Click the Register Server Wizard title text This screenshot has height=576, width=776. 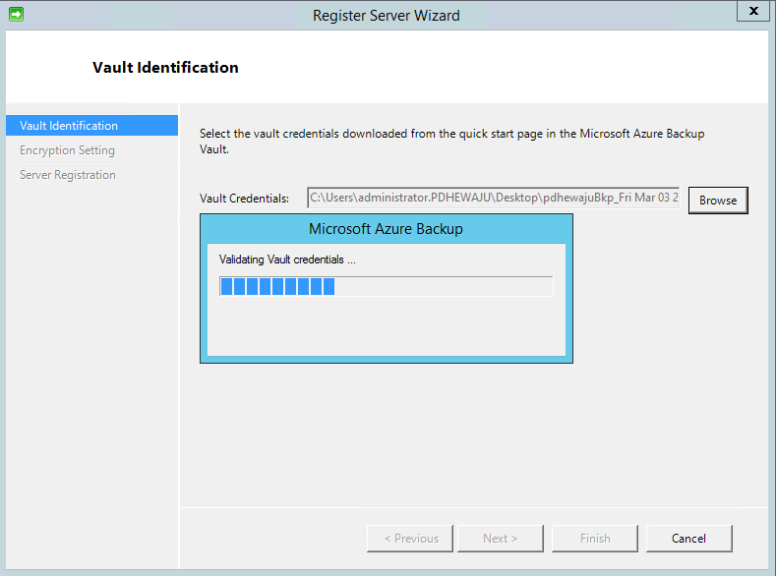click(386, 15)
